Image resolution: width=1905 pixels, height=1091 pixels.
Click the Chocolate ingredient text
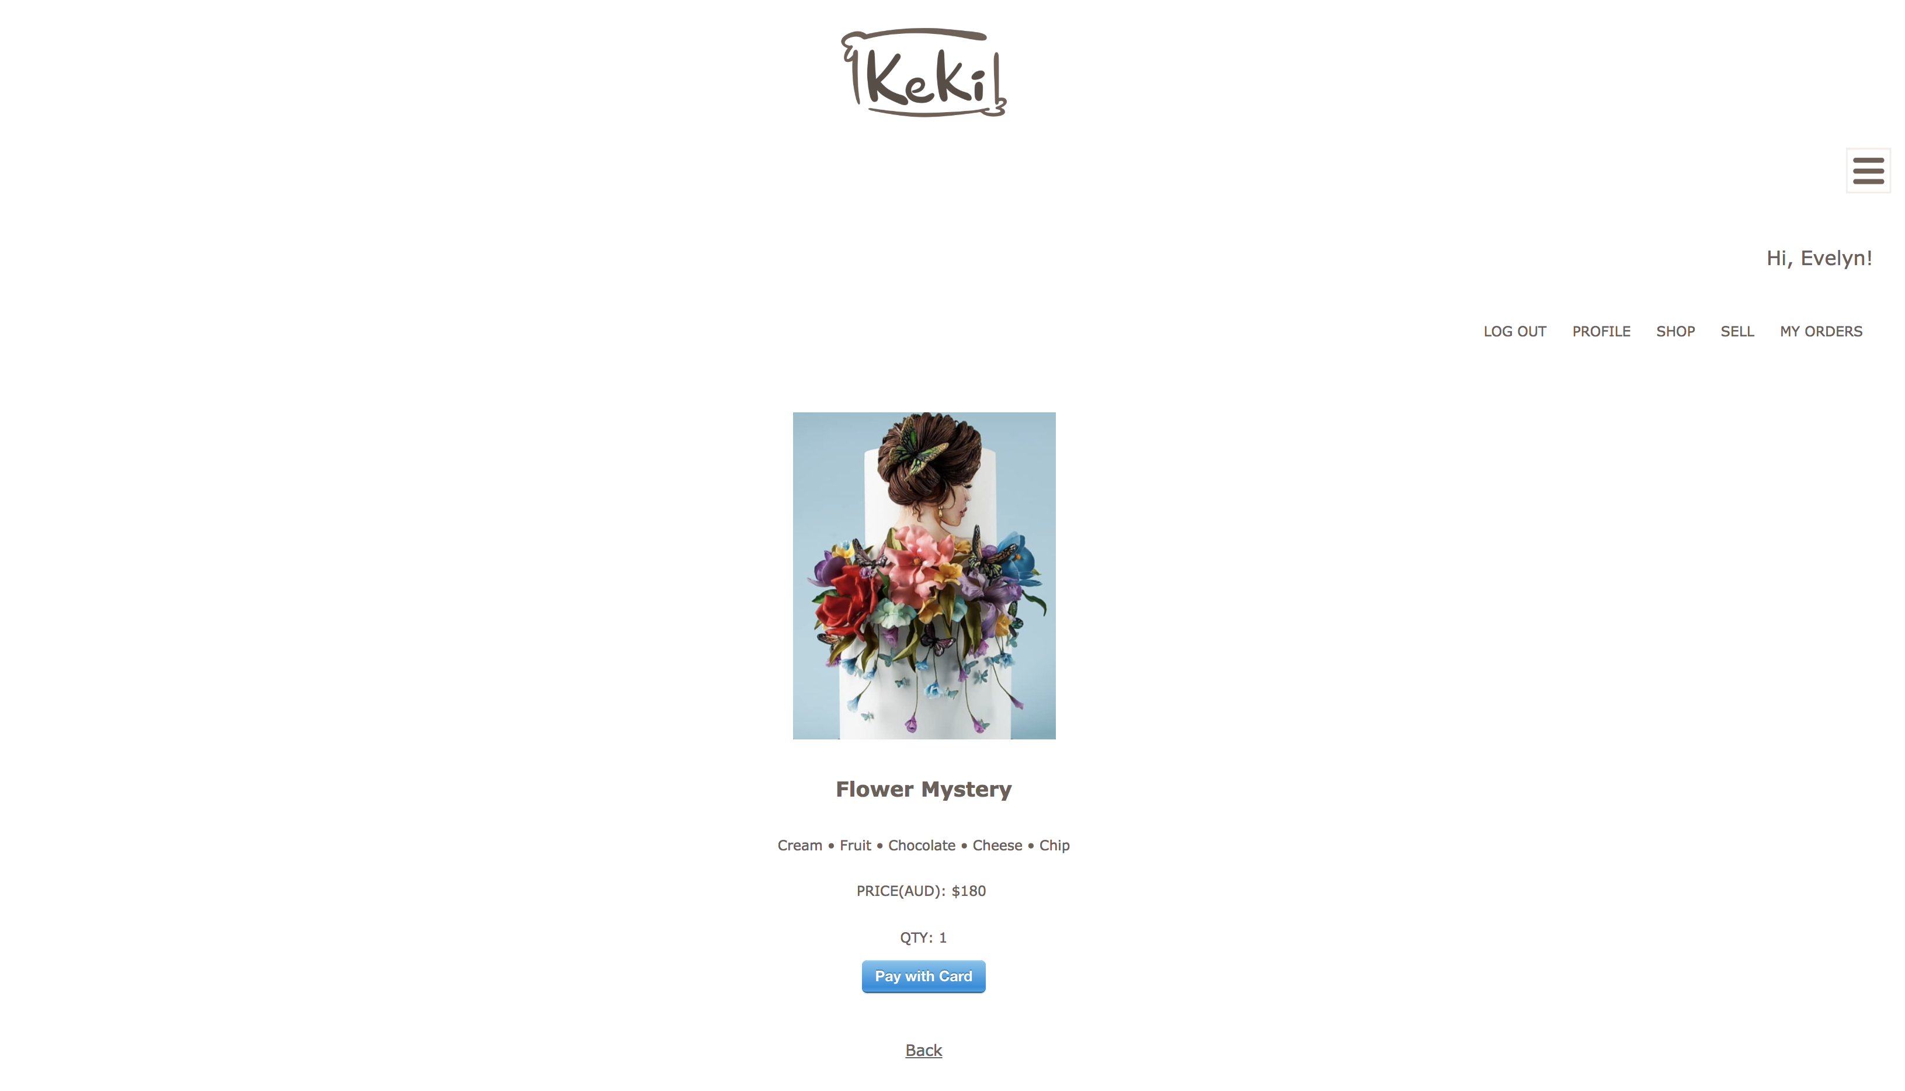tap(922, 845)
